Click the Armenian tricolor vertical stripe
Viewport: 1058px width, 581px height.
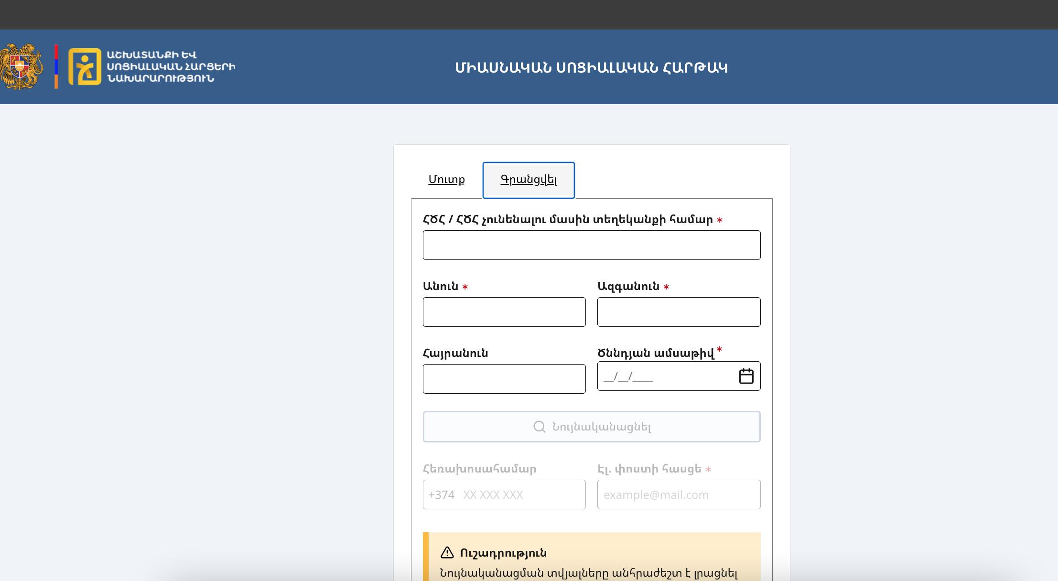[x=56, y=66]
